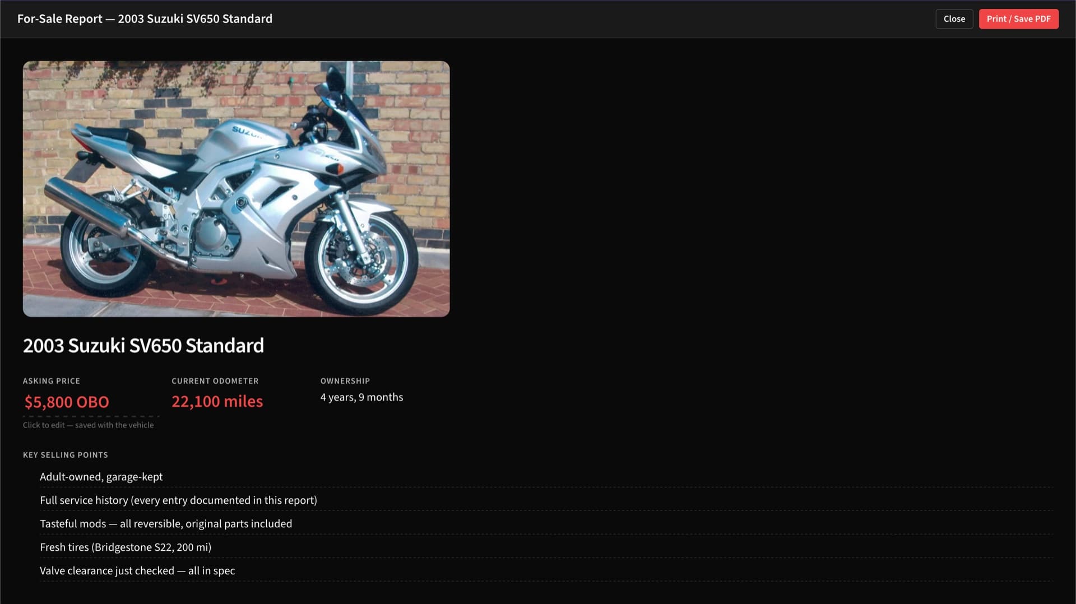Select the Full service history selling point
The width and height of the screenshot is (1076, 604).
click(x=546, y=500)
